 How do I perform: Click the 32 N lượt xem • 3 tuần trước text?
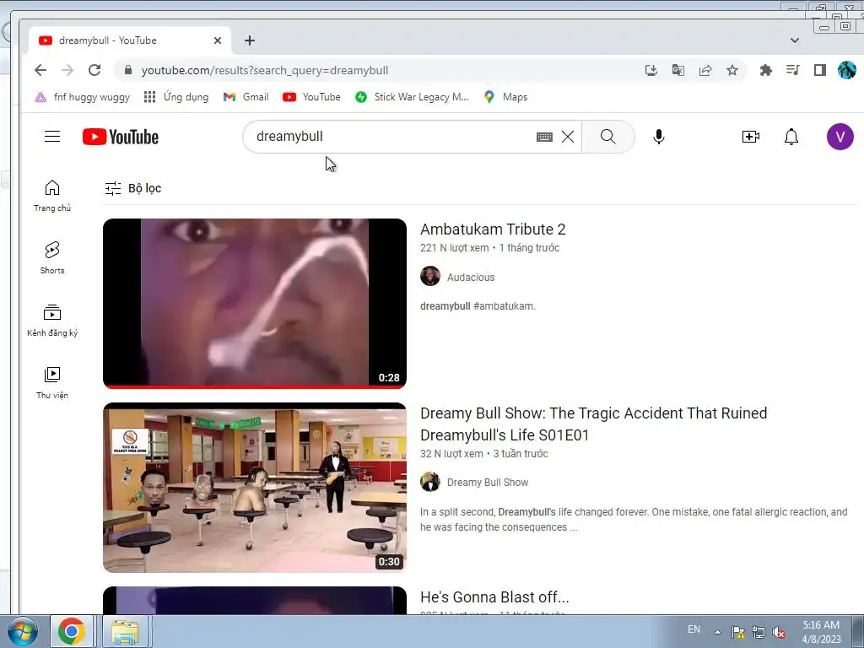[483, 453]
